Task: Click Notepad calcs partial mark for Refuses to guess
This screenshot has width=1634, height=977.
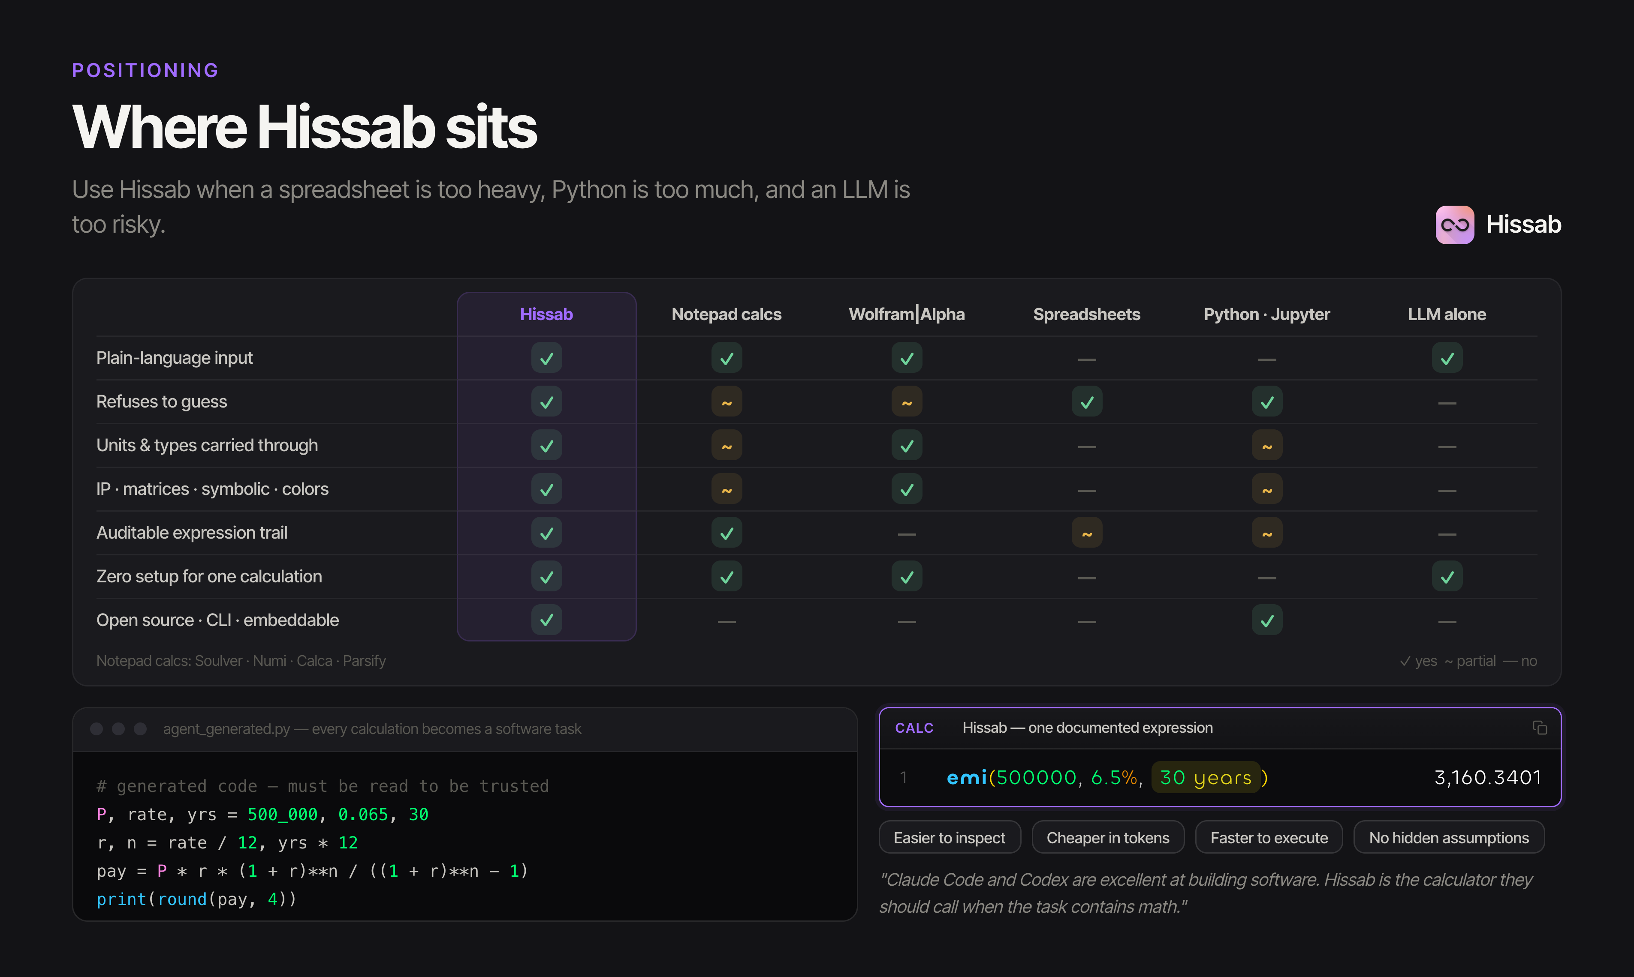Action: point(727,402)
